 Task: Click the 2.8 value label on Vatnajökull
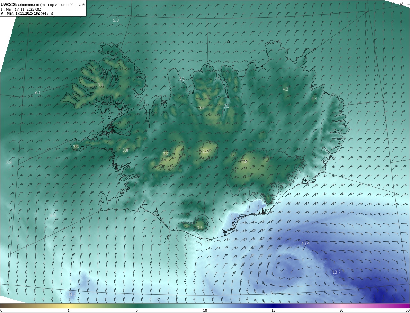tap(244, 162)
